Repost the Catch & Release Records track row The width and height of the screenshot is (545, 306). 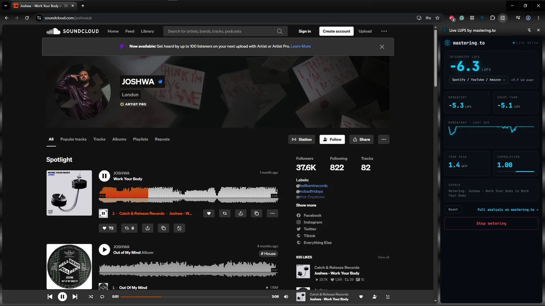tap(225, 214)
